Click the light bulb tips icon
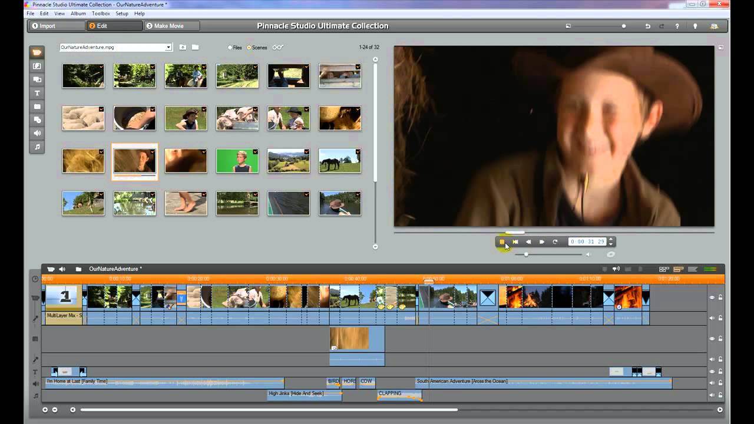The image size is (754, 424). click(695, 26)
